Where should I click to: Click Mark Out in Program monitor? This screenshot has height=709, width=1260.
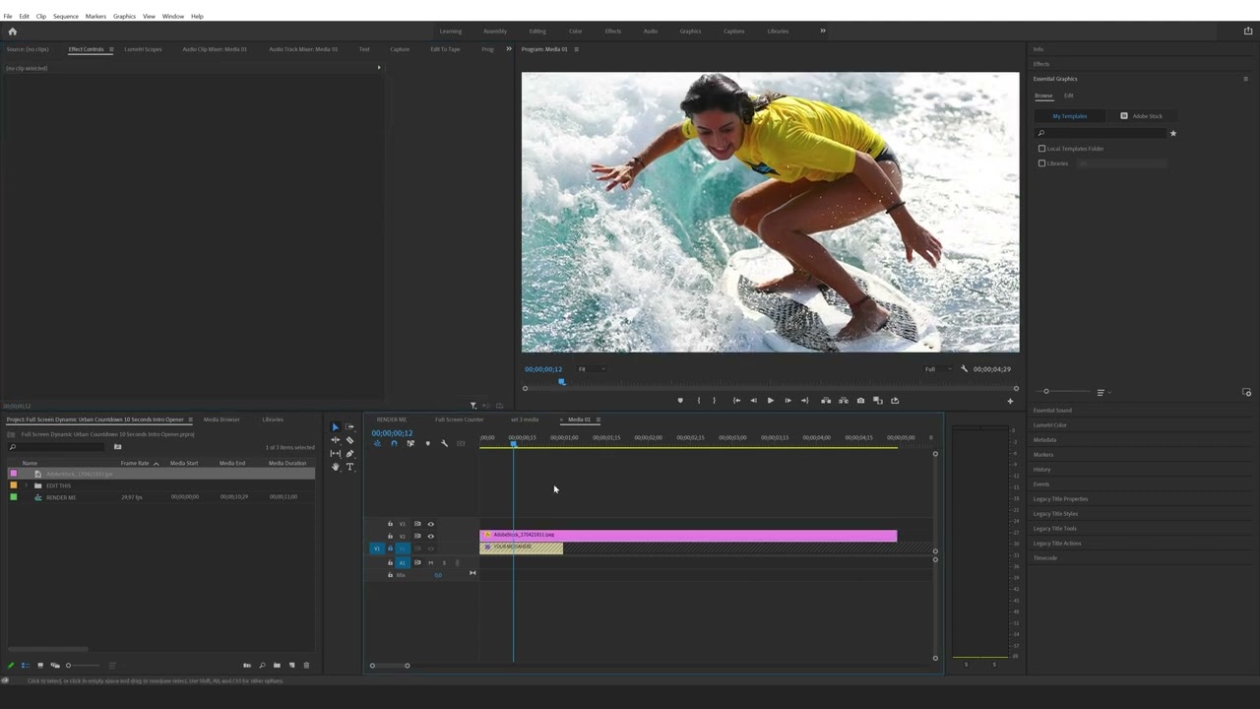click(714, 401)
